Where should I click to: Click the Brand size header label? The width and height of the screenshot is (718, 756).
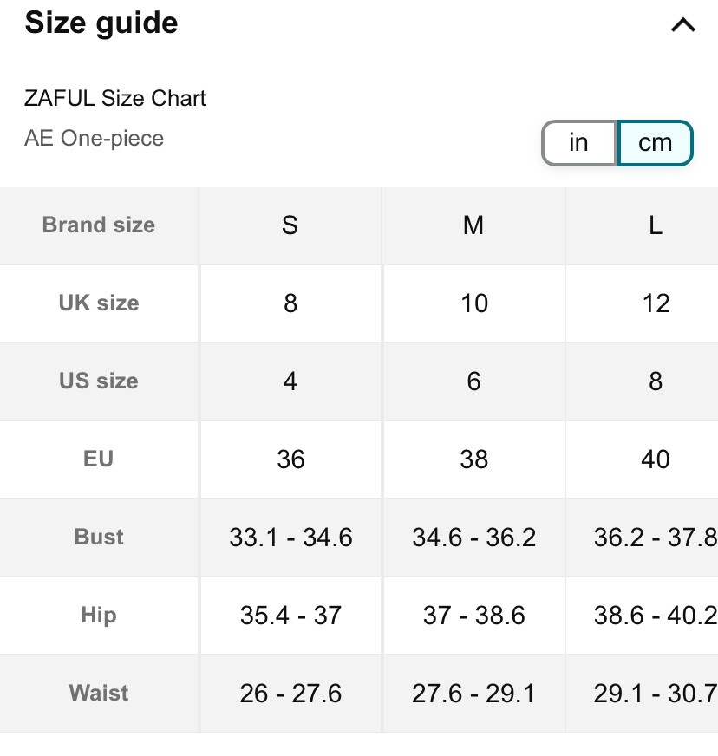pos(99,225)
